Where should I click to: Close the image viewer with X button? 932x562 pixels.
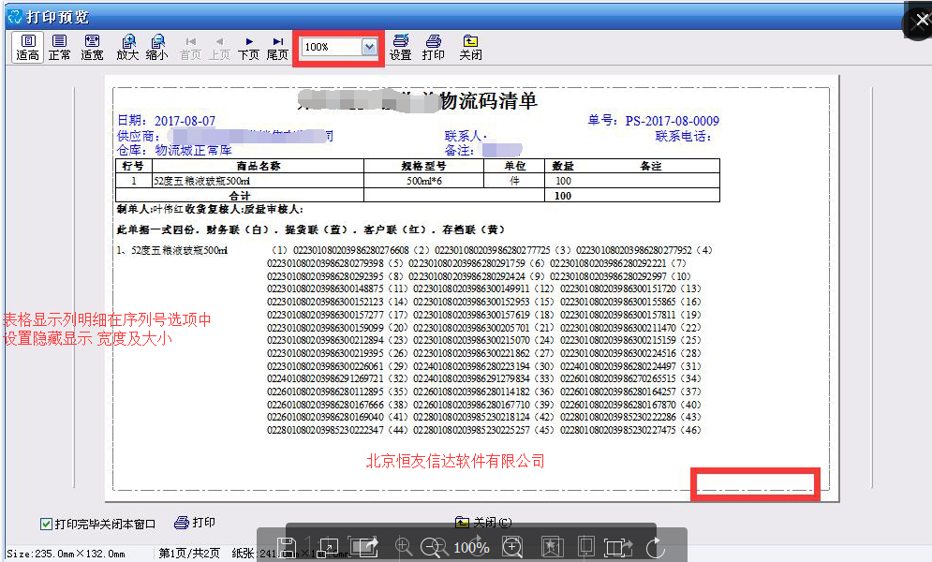(x=916, y=24)
